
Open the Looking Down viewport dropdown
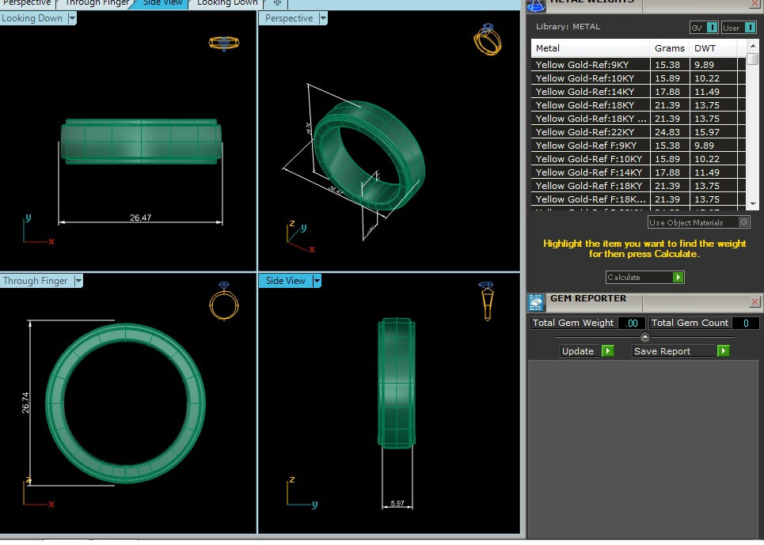[x=71, y=18]
